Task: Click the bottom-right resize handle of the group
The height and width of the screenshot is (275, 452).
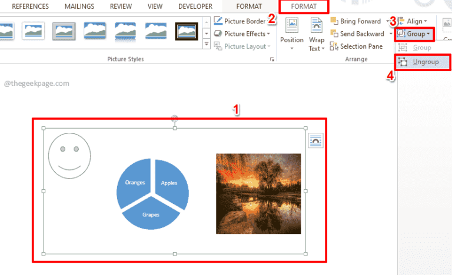Action: click(x=305, y=254)
